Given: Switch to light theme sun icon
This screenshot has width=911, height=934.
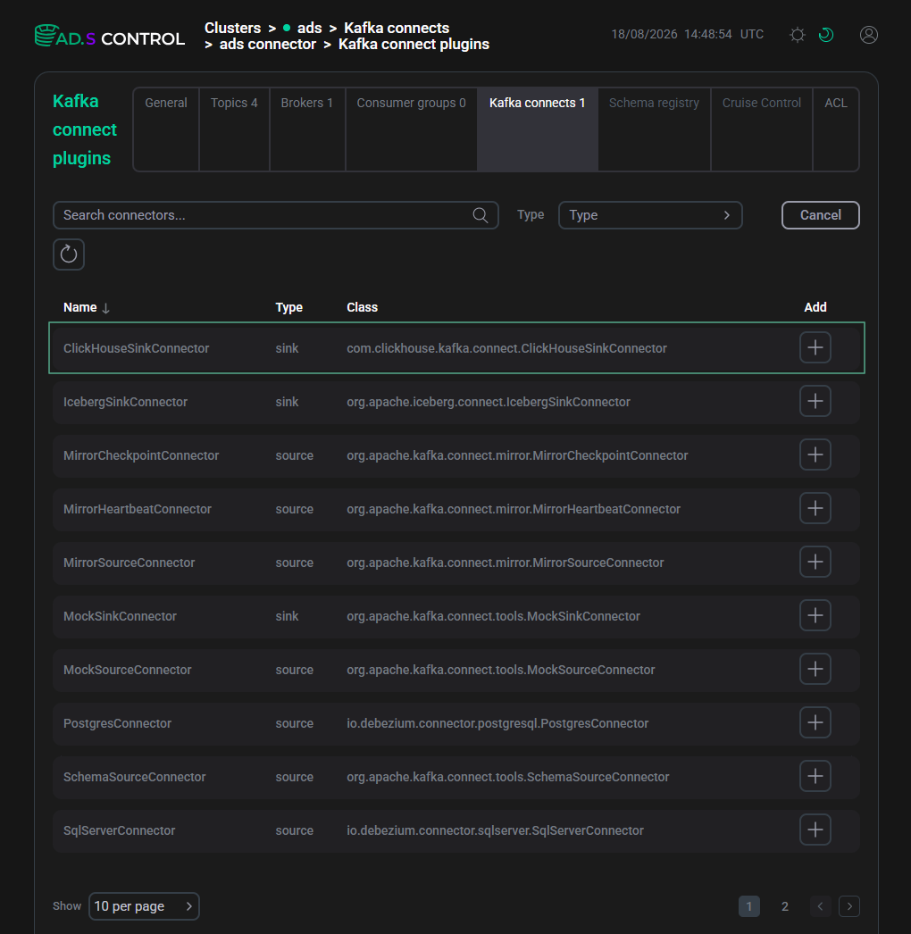Looking at the screenshot, I should coord(798,35).
